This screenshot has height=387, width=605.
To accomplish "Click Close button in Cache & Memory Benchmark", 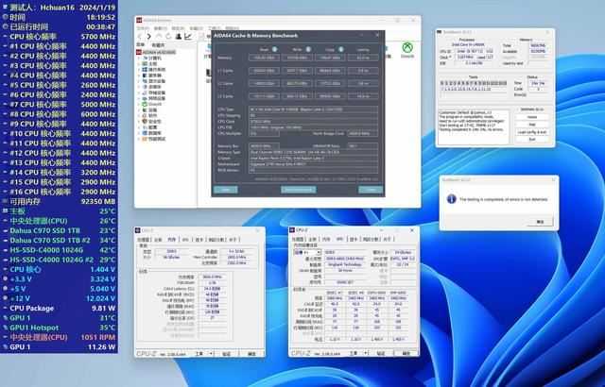I will click(x=371, y=190).
